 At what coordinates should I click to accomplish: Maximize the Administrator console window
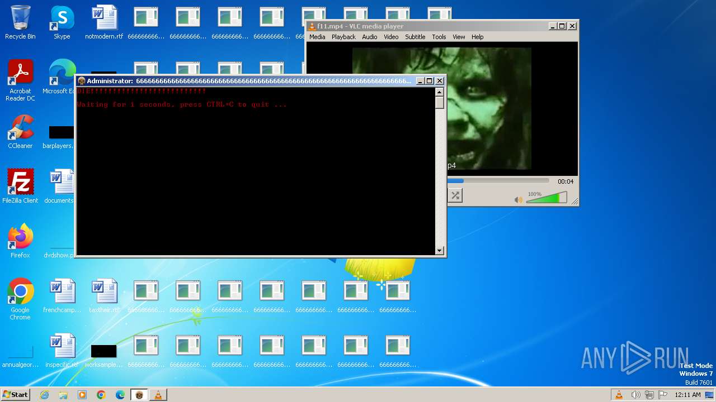[x=430, y=81]
